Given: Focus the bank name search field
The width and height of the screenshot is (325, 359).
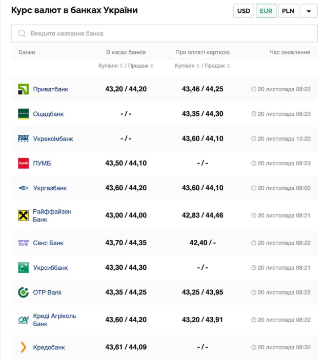Looking at the screenshot, I should [164, 33].
